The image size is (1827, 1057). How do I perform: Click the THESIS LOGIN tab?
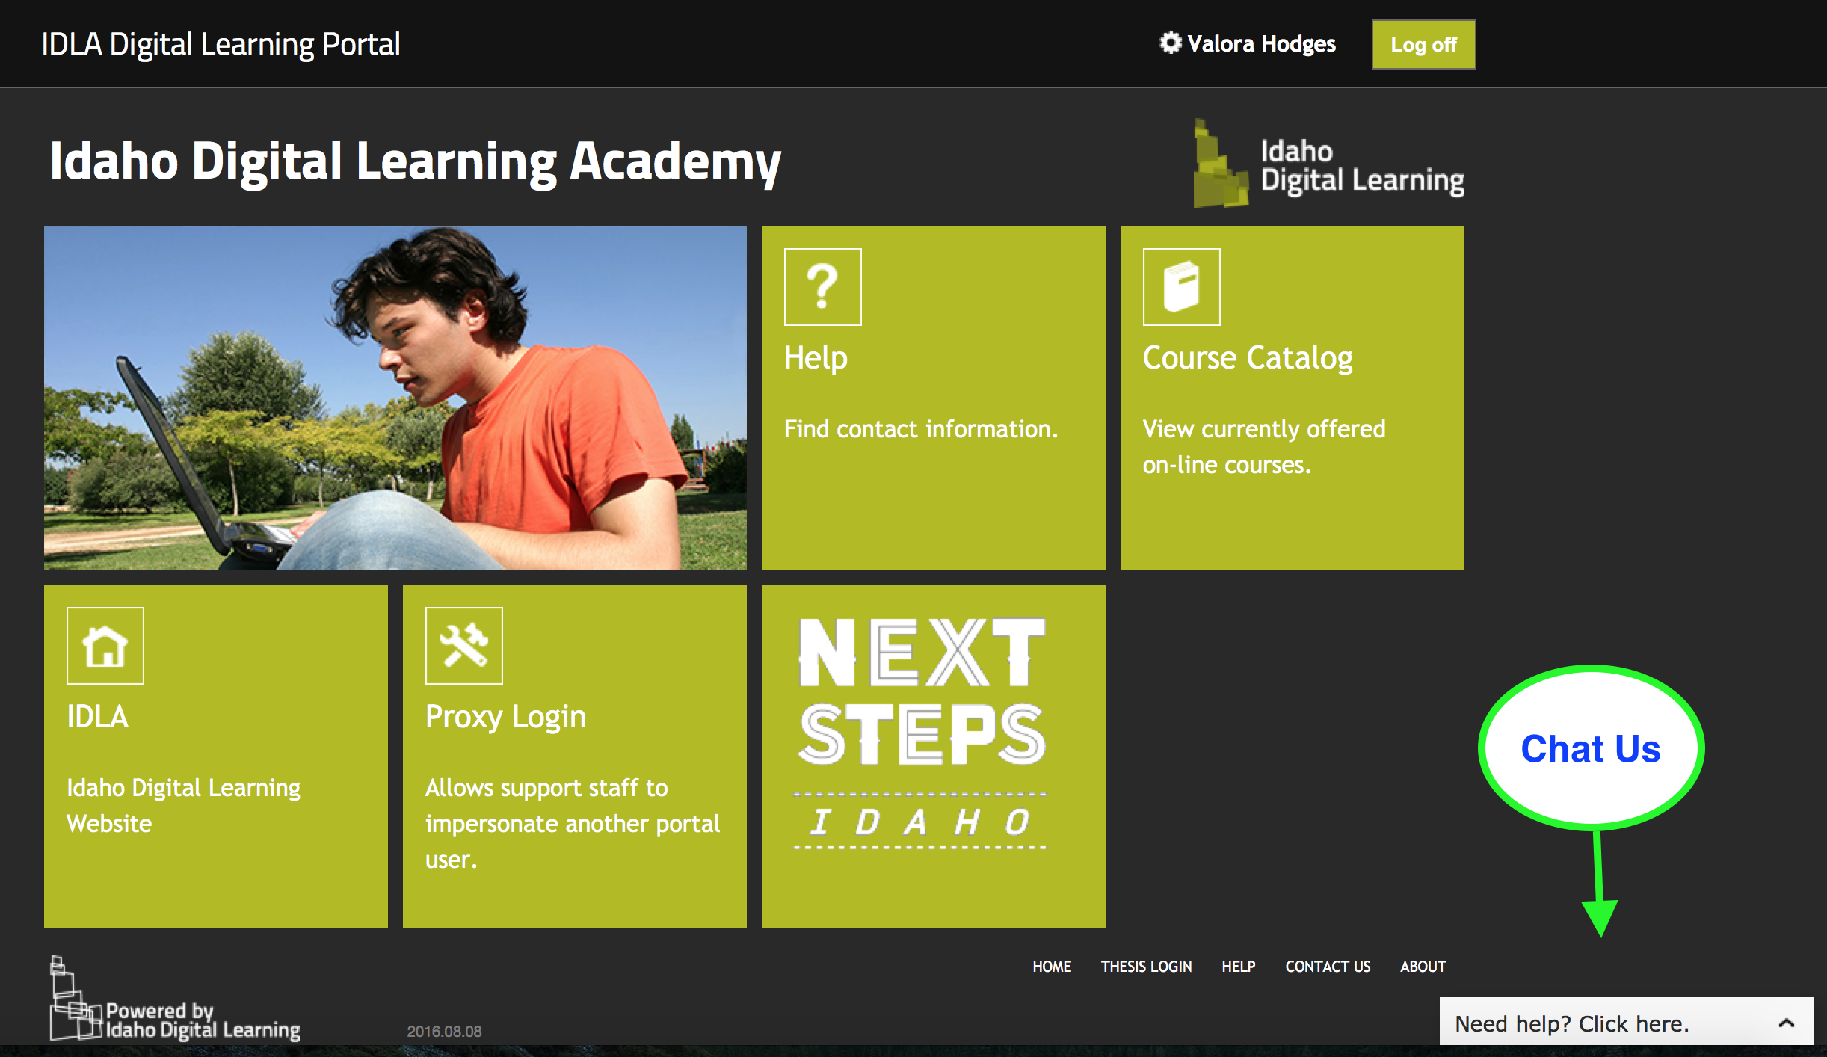(x=1144, y=967)
